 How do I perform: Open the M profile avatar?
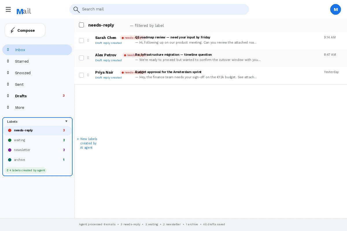tap(336, 9)
